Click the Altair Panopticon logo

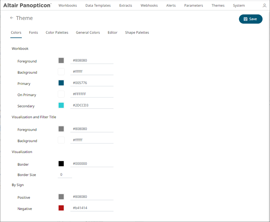27,5
